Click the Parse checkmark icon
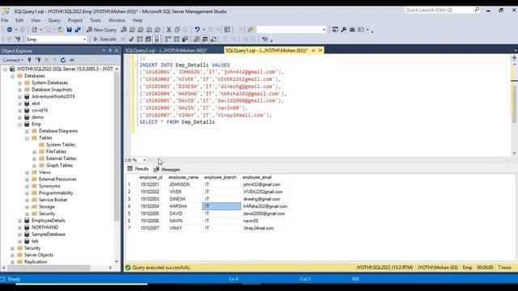518x291 pixels. click(x=131, y=40)
